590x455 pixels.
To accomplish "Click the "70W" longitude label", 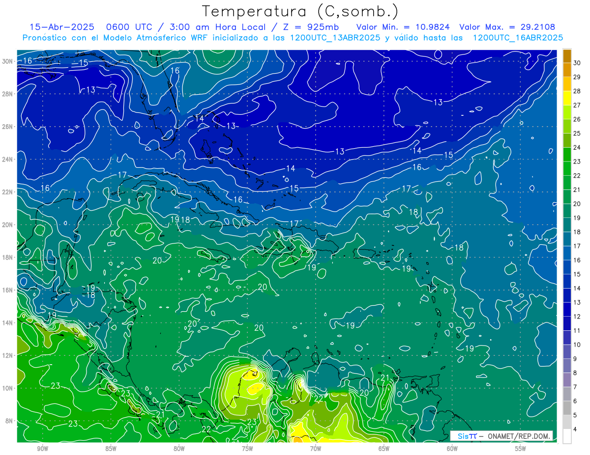I will pos(316,449).
